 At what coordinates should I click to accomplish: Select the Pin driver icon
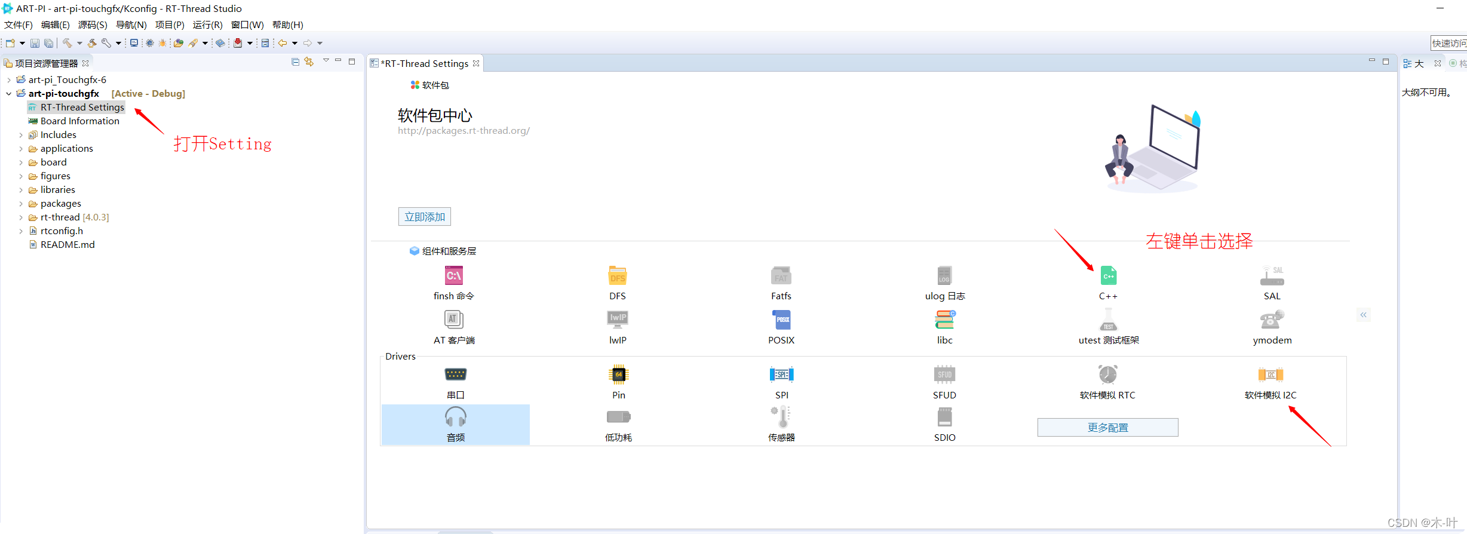(619, 375)
